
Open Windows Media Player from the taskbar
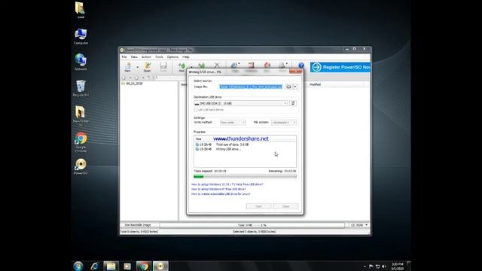pyautogui.click(x=127, y=266)
